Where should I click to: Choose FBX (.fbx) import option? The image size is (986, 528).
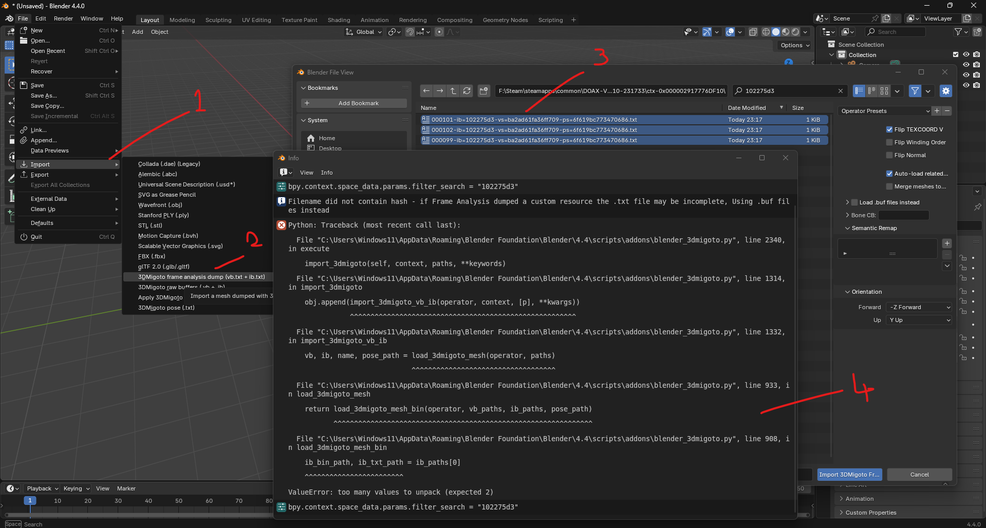pos(152,256)
